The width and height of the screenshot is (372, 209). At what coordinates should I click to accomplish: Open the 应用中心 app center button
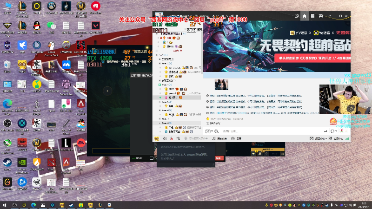tap(336, 138)
